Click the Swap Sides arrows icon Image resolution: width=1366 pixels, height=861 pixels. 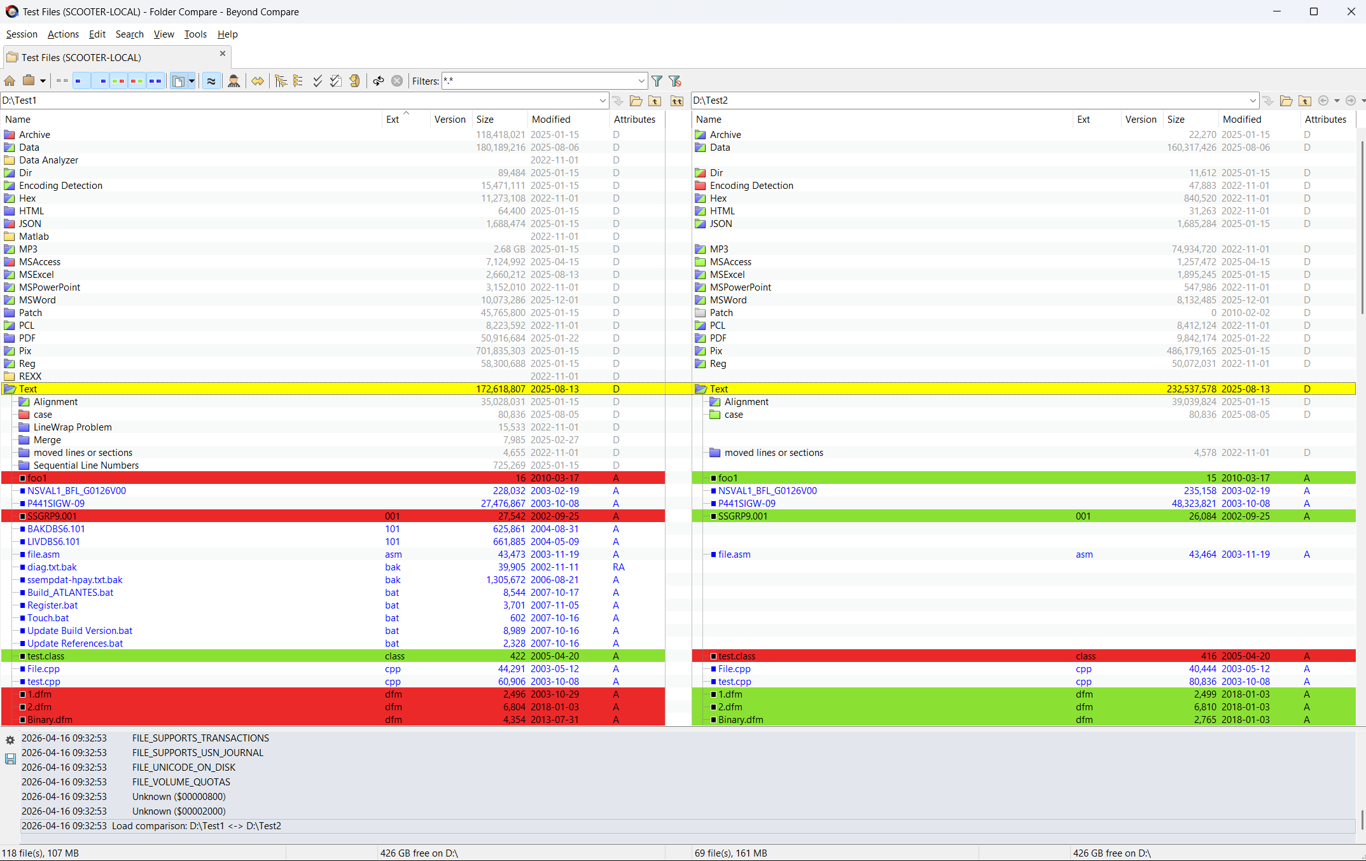click(x=258, y=81)
